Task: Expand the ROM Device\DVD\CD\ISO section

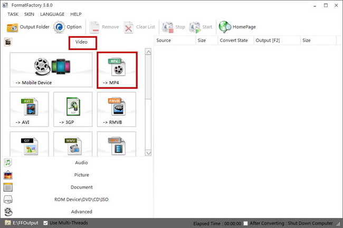Action: pos(81,200)
